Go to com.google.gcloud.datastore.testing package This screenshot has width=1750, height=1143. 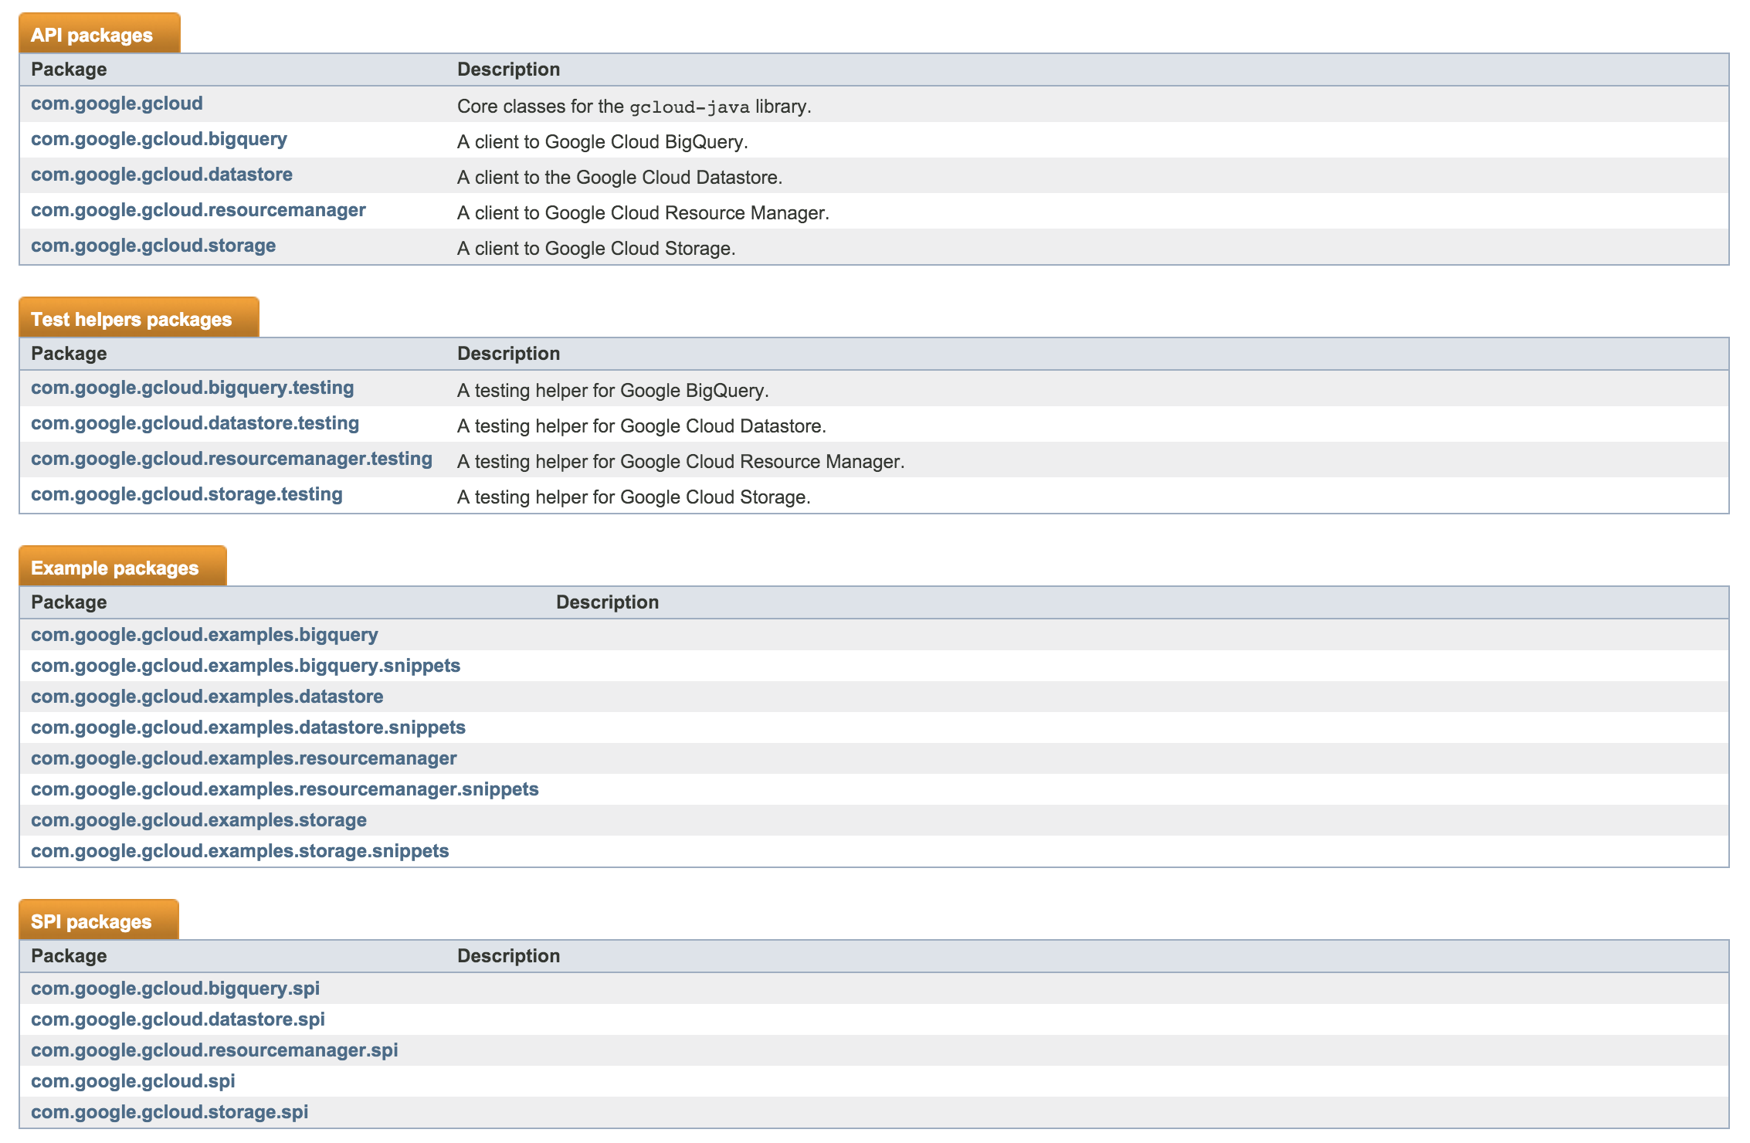[195, 423]
